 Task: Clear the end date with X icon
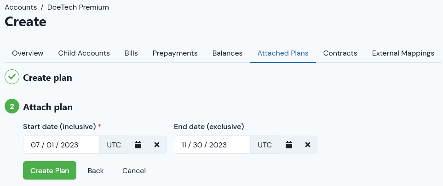click(308, 145)
